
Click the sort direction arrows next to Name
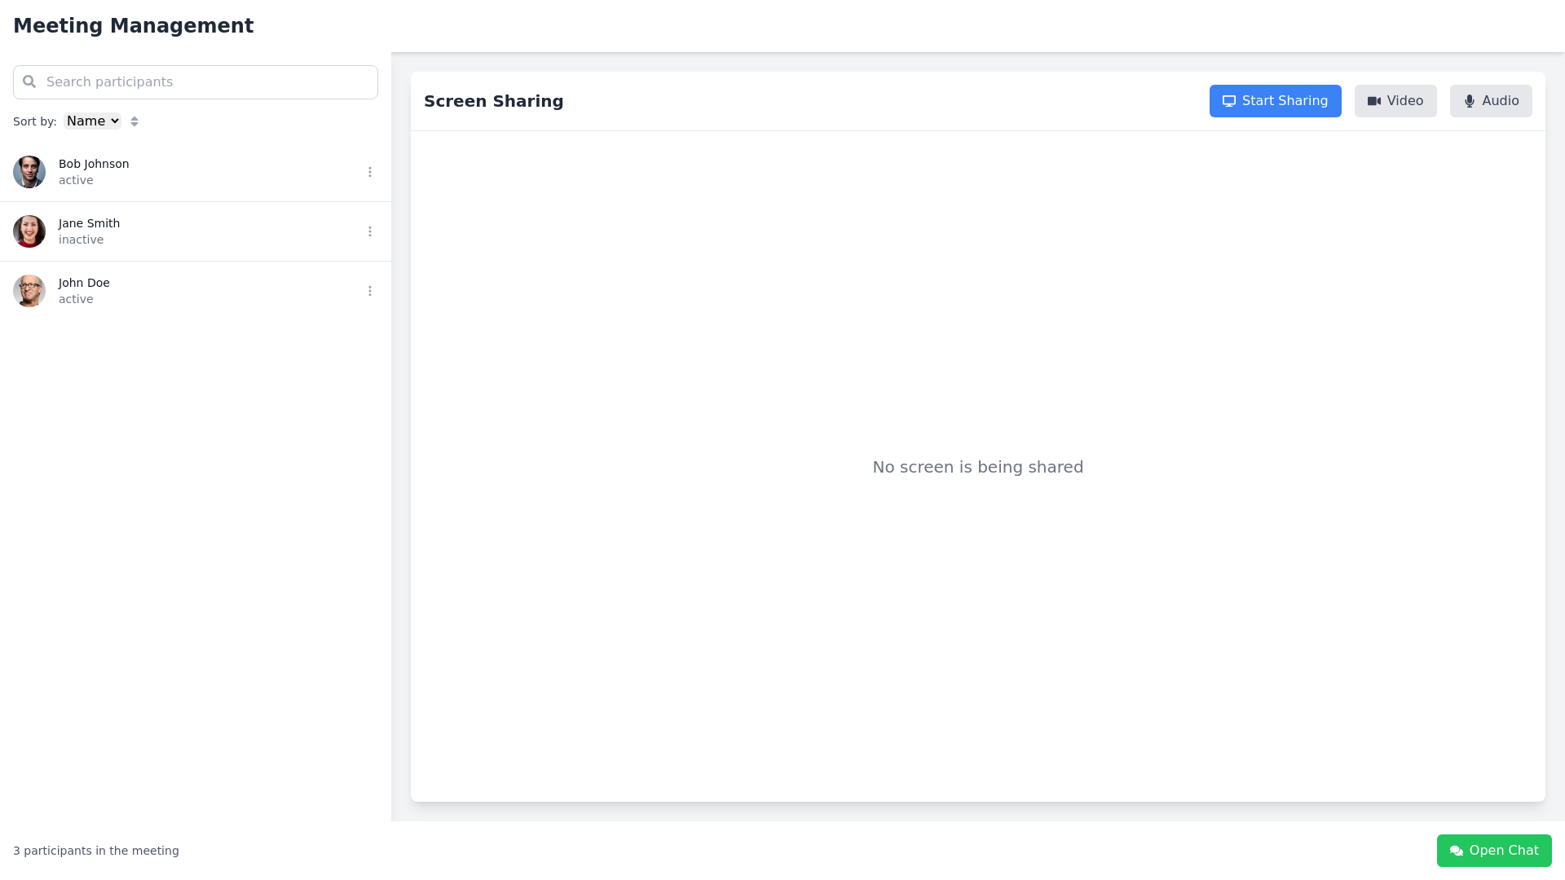(x=134, y=121)
